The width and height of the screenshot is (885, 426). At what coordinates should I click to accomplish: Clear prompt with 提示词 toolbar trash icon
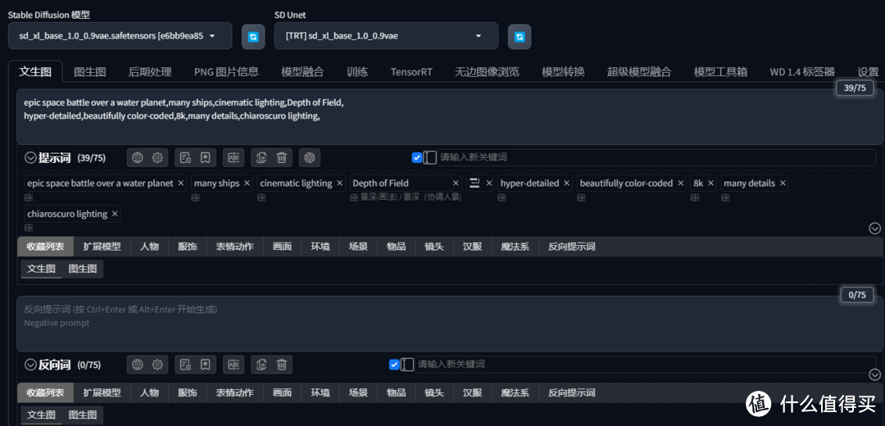coord(281,158)
